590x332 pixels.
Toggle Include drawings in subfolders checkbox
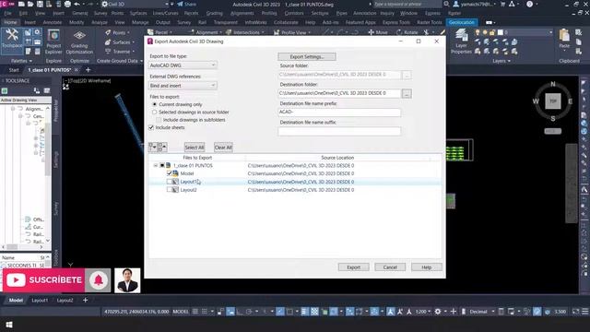coord(159,120)
